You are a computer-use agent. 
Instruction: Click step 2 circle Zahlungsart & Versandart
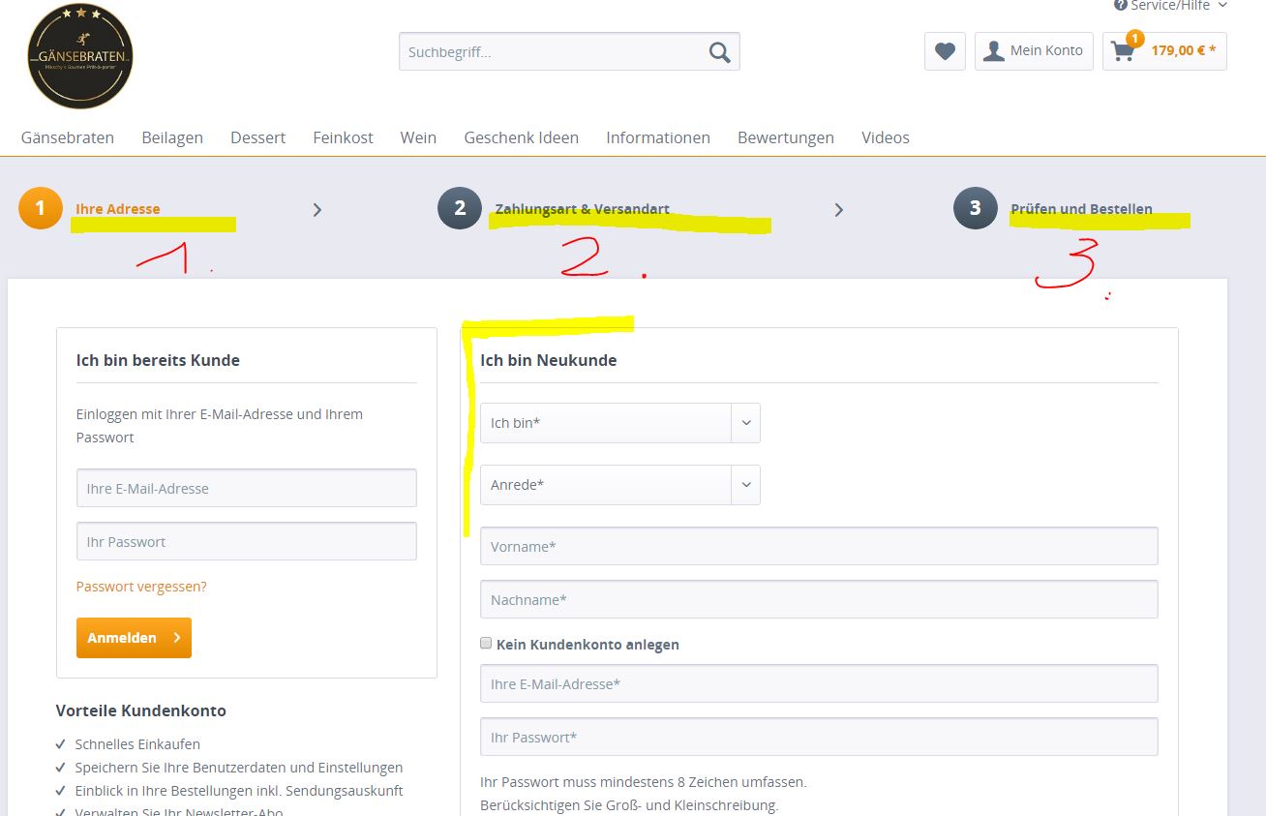(460, 208)
